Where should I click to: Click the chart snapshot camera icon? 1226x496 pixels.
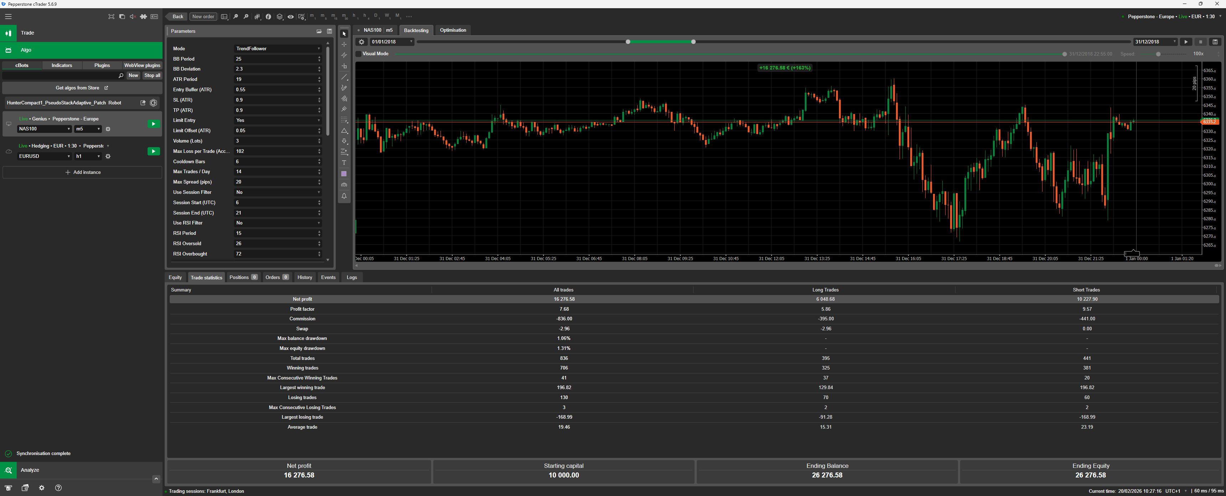[x=344, y=185]
